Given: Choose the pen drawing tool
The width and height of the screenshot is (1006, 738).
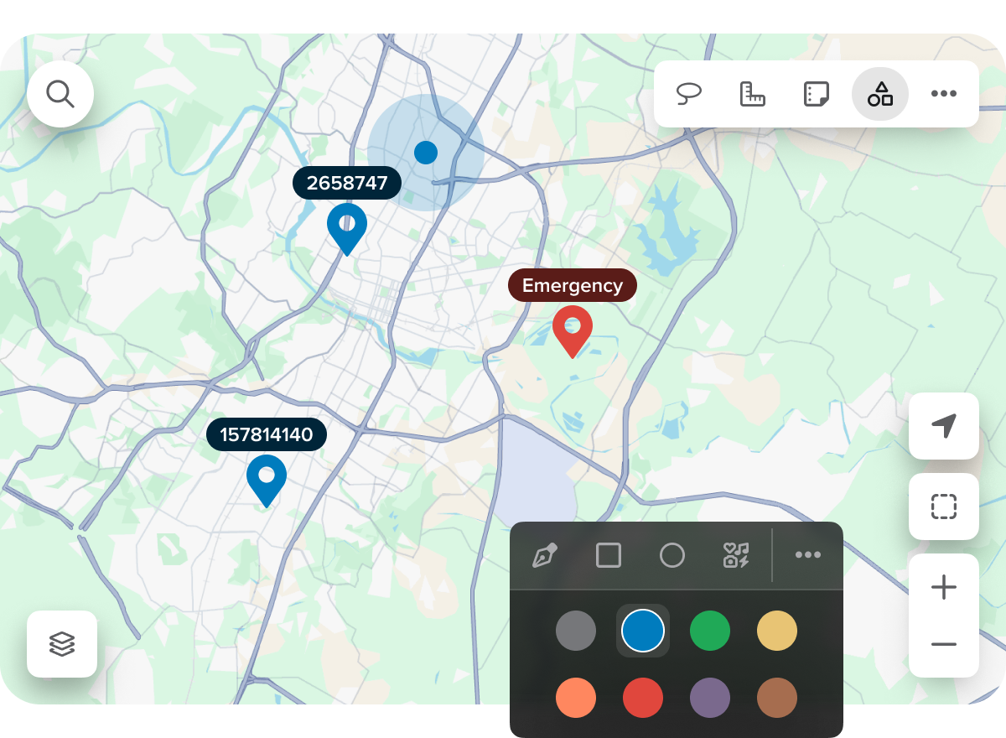Looking at the screenshot, I should click(545, 555).
